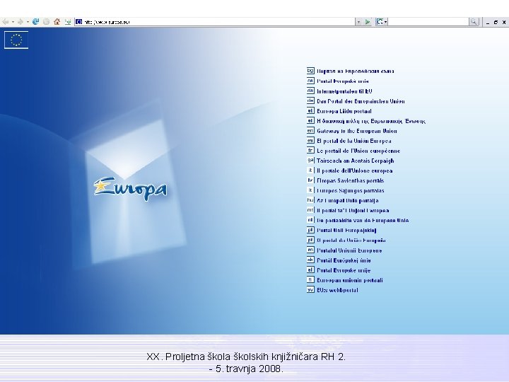509x382 pixels.
Task: Click the magnifier search button
Action: pos(474,22)
